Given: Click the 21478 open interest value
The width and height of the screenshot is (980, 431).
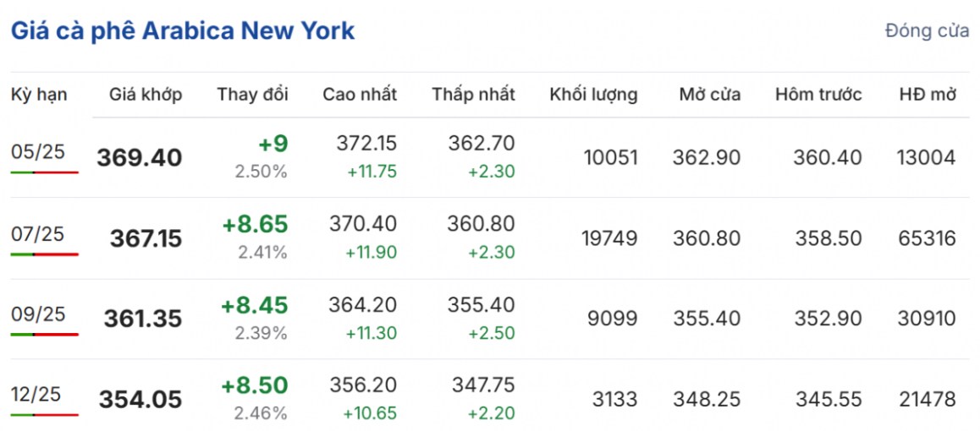Looking at the screenshot, I should 926,399.
